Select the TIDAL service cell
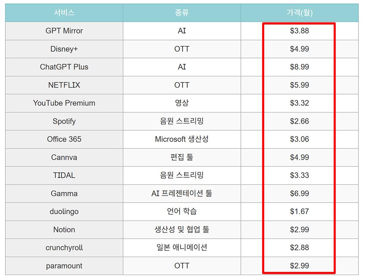The width and height of the screenshot is (365, 280). click(64, 175)
